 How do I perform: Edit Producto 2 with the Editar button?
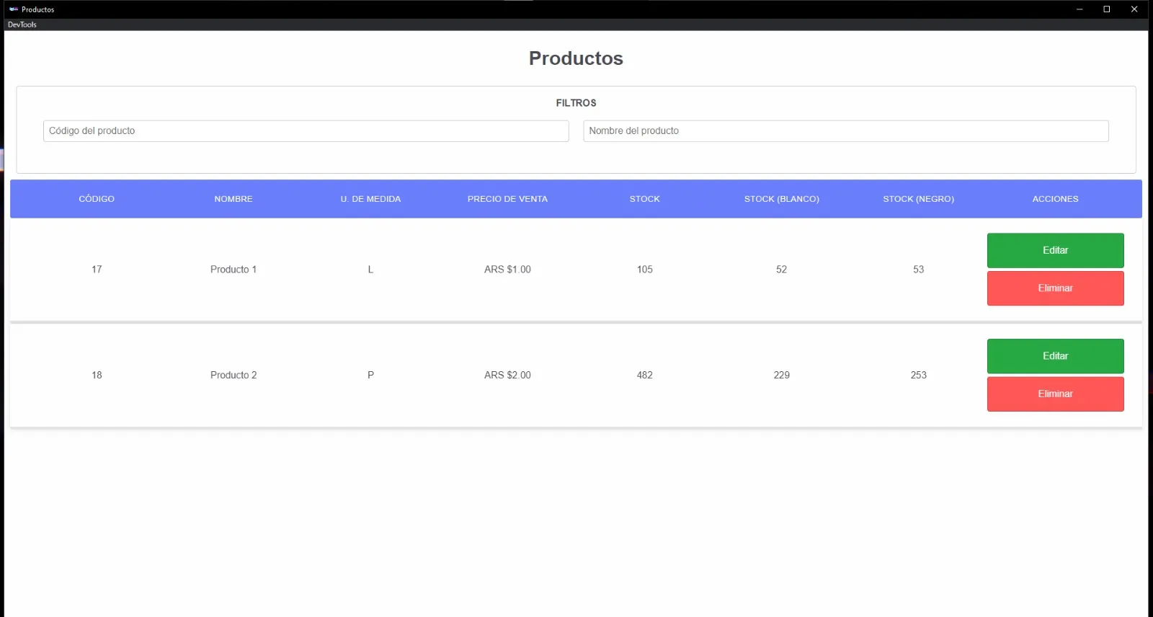pos(1056,356)
